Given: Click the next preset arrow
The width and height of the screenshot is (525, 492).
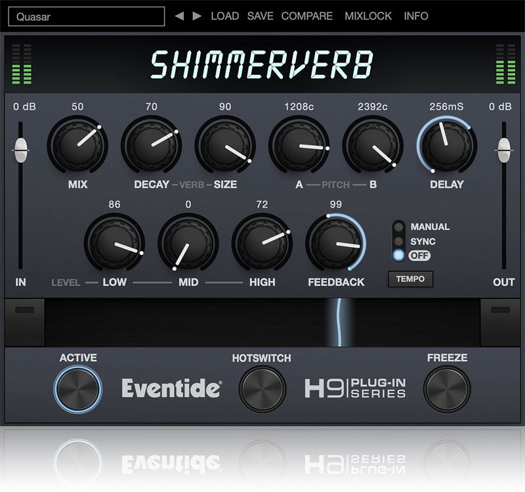Looking at the screenshot, I should (197, 16).
